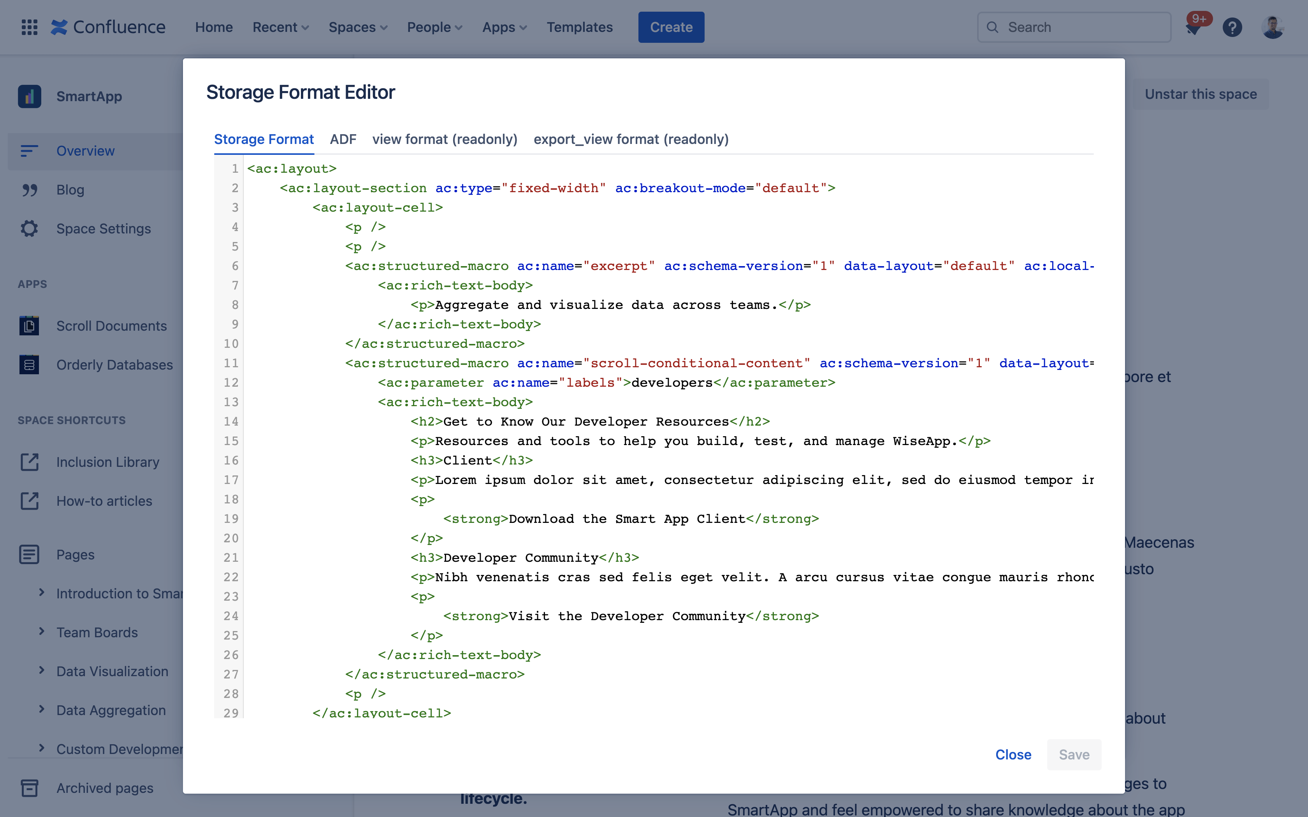
Task: Open Scroll Documents app icon
Action: tap(29, 326)
